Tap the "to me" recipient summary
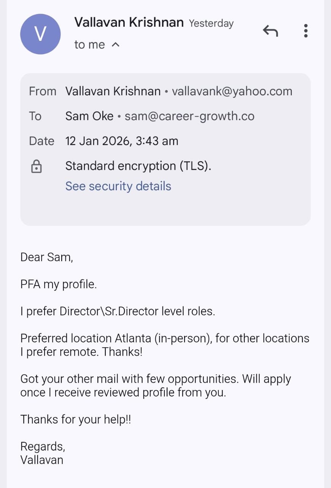Viewport: 331px width, 488px height. click(89, 45)
